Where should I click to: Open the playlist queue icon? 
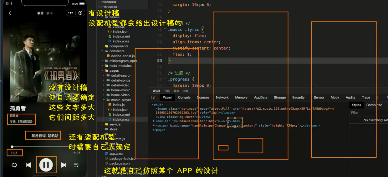(x=76, y=165)
